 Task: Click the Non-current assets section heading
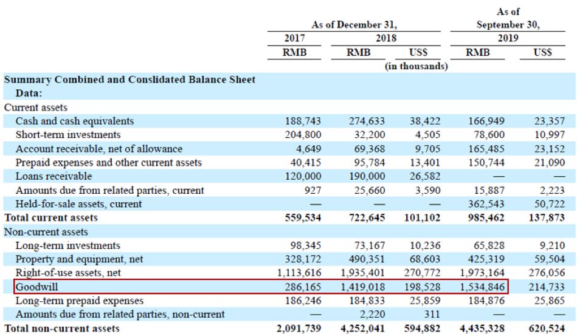(46, 232)
